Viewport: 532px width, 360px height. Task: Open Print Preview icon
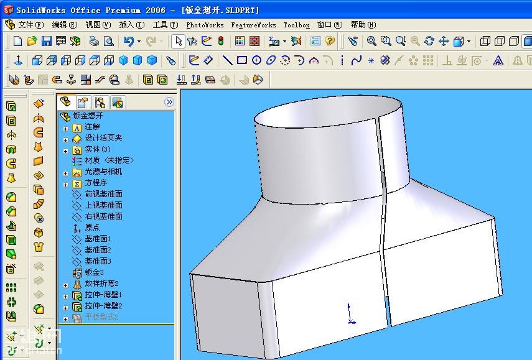pos(108,42)
